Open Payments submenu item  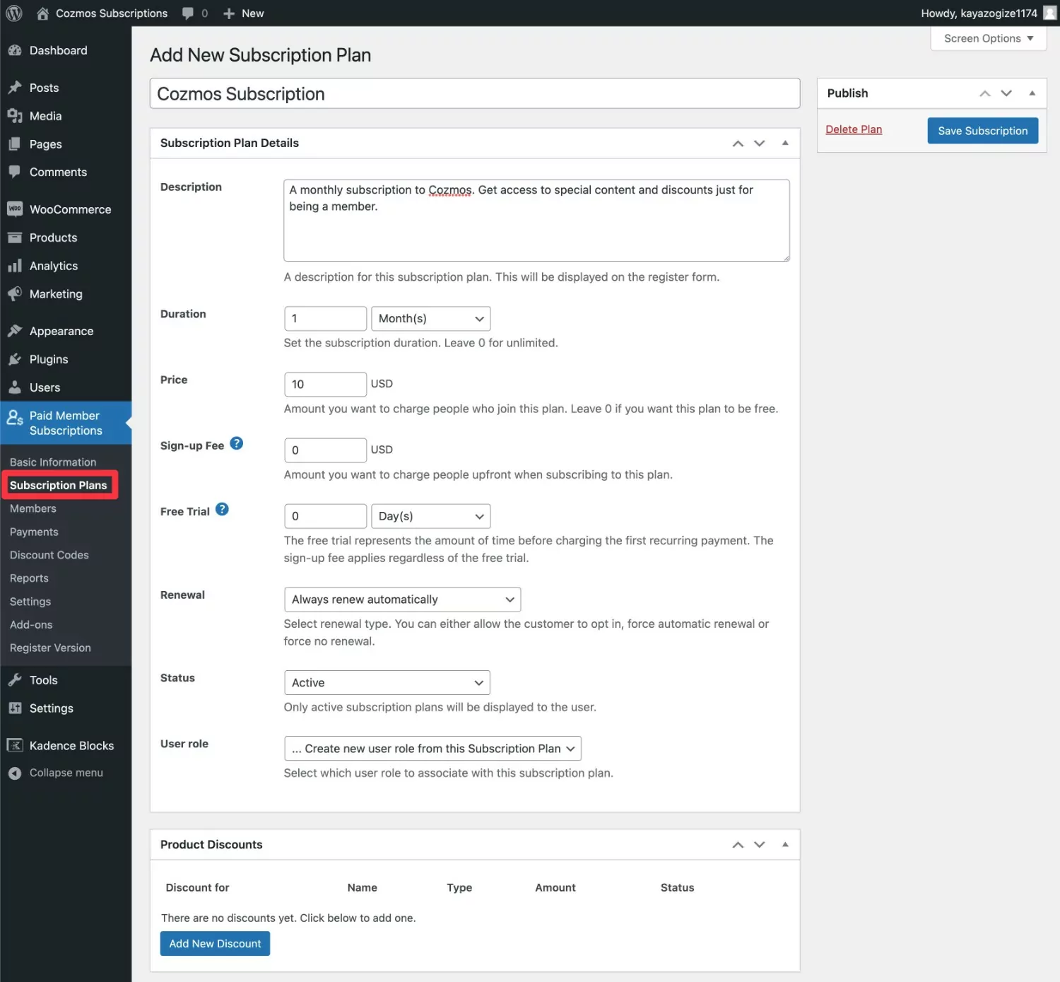click(x=34, y=532)
